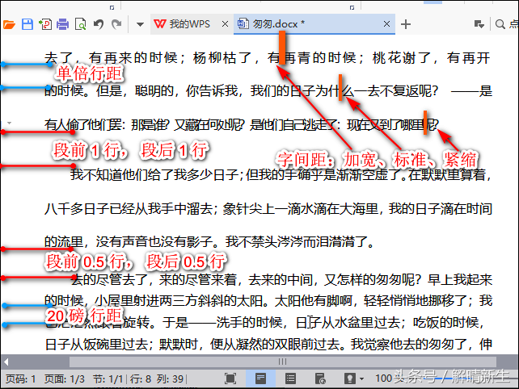Image resolution: width=519 pixels, height=389 pixels.
Task: Click status bar 页码: 1 entry
Action: click(20, 379)
